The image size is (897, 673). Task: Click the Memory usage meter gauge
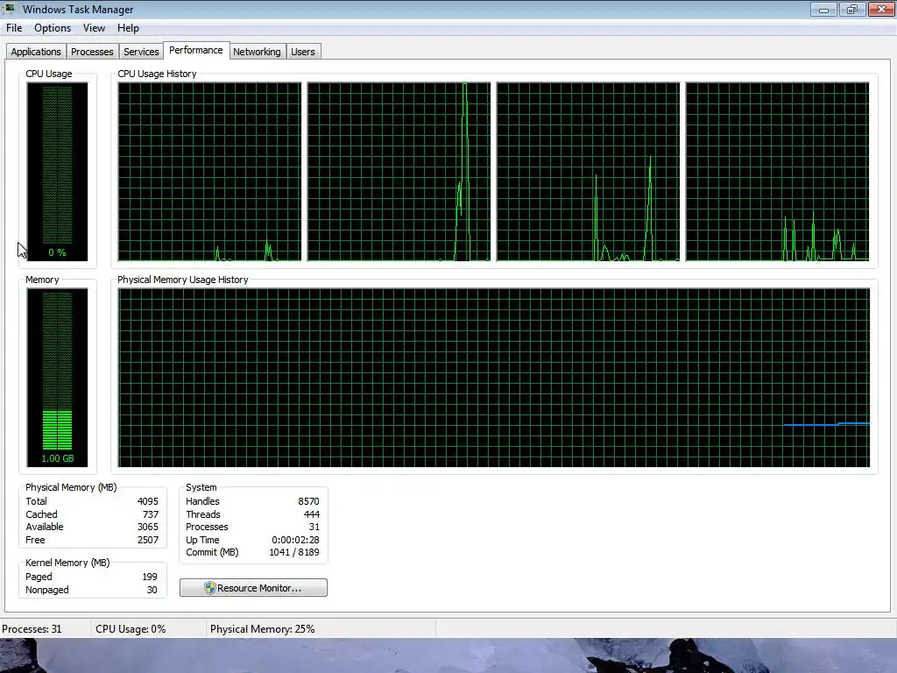tap(57, 378)
